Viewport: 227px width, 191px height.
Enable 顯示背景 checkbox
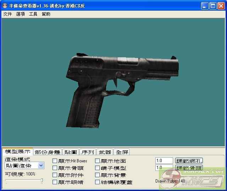click(97, 175)
